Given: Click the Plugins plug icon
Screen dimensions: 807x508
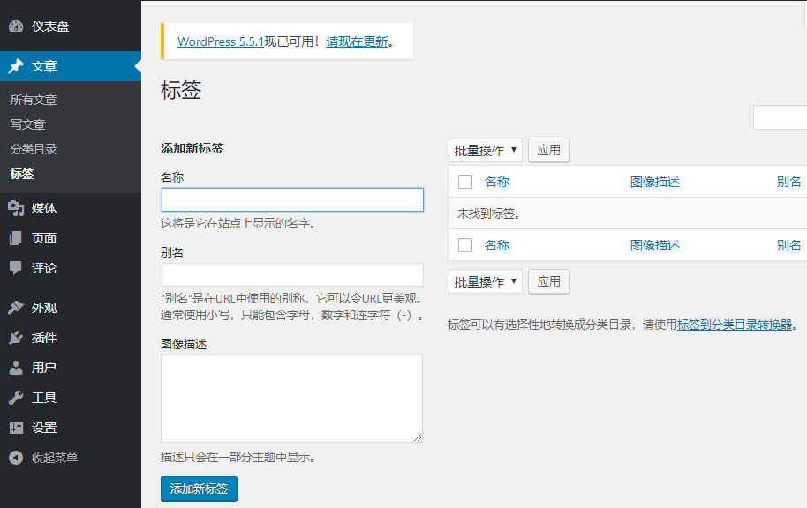Looking at the screenshot, I should 16,338.
